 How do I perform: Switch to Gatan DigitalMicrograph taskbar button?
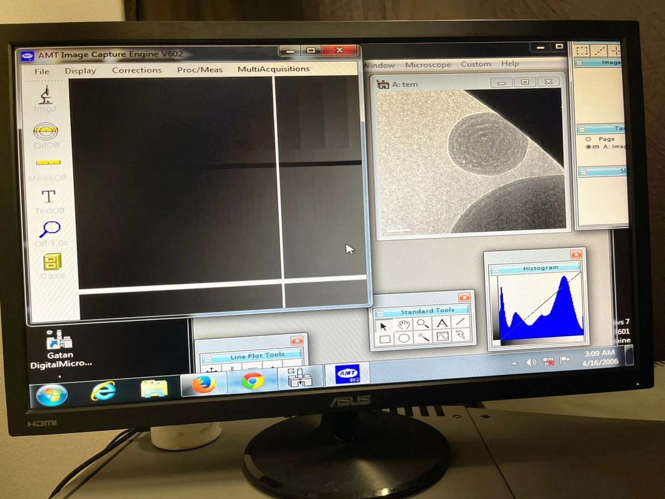[x=300, y=377]
